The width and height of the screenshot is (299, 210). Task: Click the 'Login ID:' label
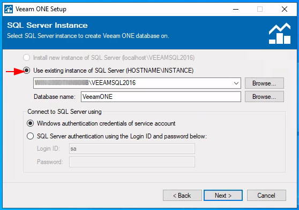(48, 149)
